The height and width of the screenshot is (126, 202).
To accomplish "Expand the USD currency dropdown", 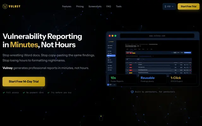I will [x=169, y=6].
